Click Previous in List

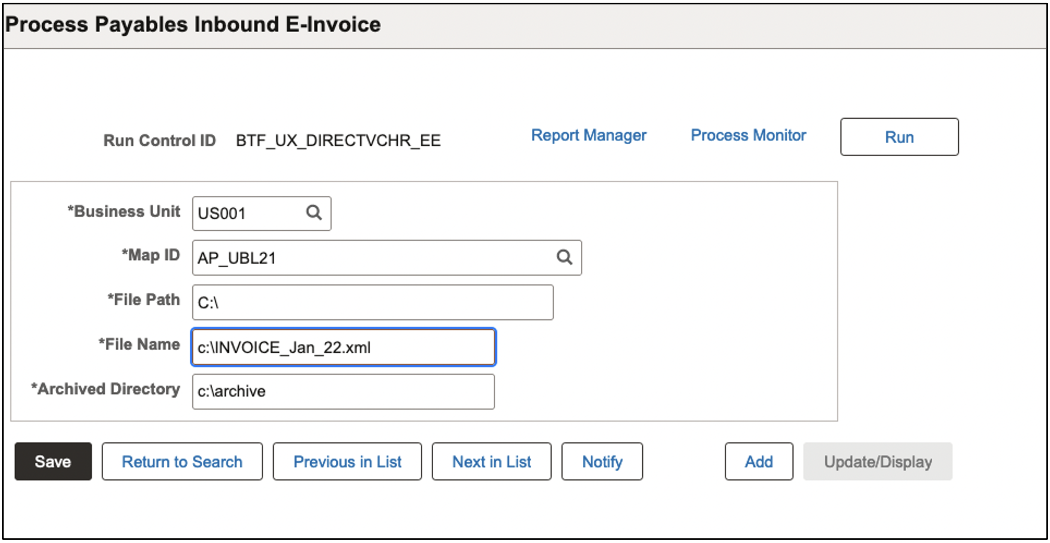pos(347,461)
